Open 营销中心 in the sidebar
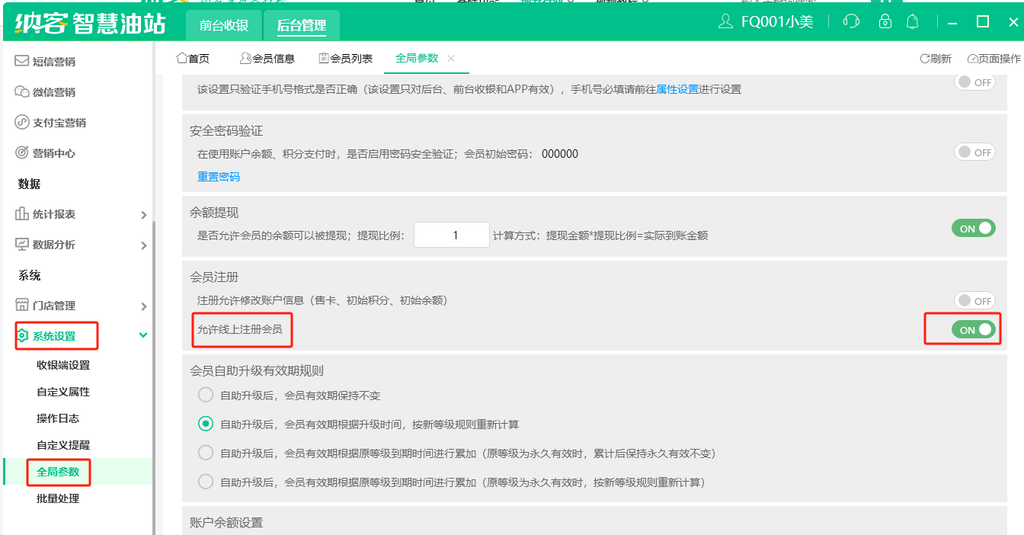Screen dimensions: 1024x535 pos(53,153)
